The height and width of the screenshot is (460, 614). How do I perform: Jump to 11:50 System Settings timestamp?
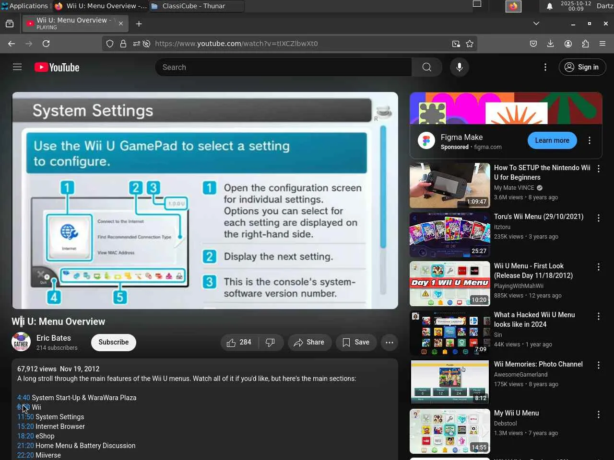(x=25, y=417)
